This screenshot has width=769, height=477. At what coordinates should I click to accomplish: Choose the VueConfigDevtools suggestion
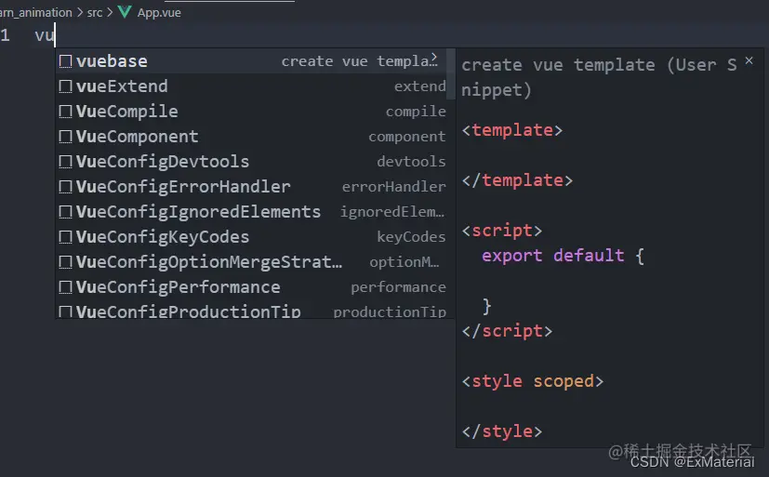(x=251, y=161)
